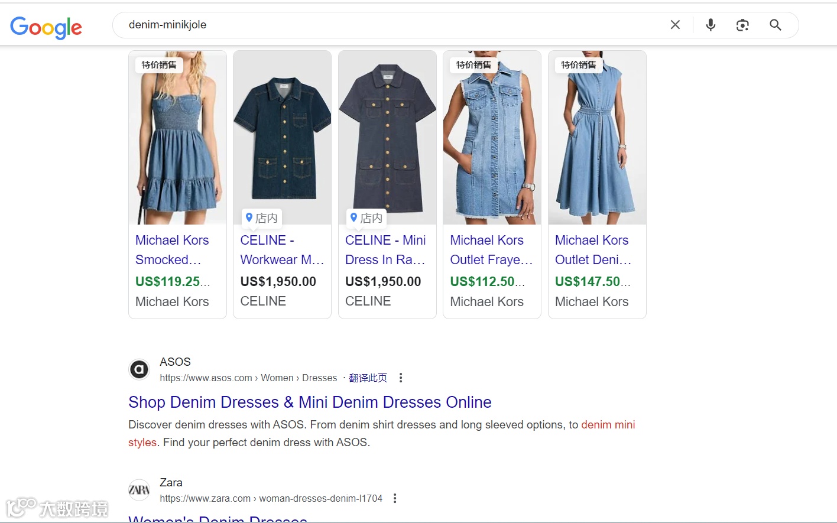Viewport: 837px width, 523px height.
Task: Click the 特价销售 sale tag on Outlet Denim dress
Action: pyautogui.click(x=579, y=65)
